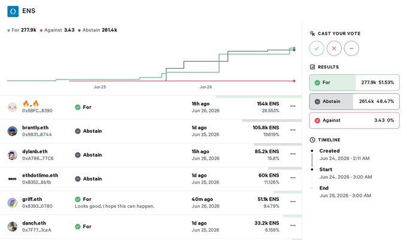Click the green For line endpoint on chart

pos(294,48)
